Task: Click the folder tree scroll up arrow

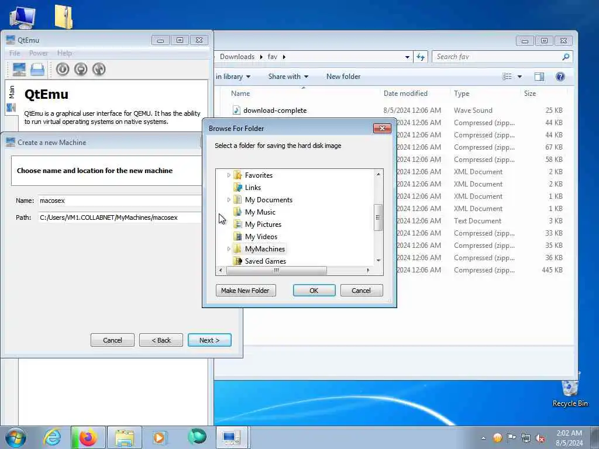Action: pos(378,174)
